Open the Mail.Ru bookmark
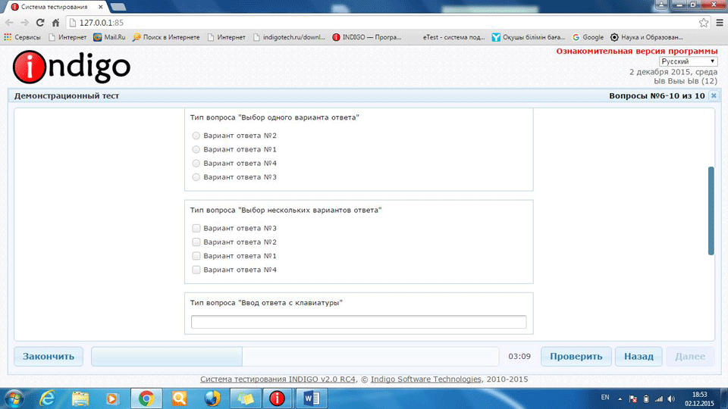The height and width of the screenshot is (409, 728). (x=111, y=37)
